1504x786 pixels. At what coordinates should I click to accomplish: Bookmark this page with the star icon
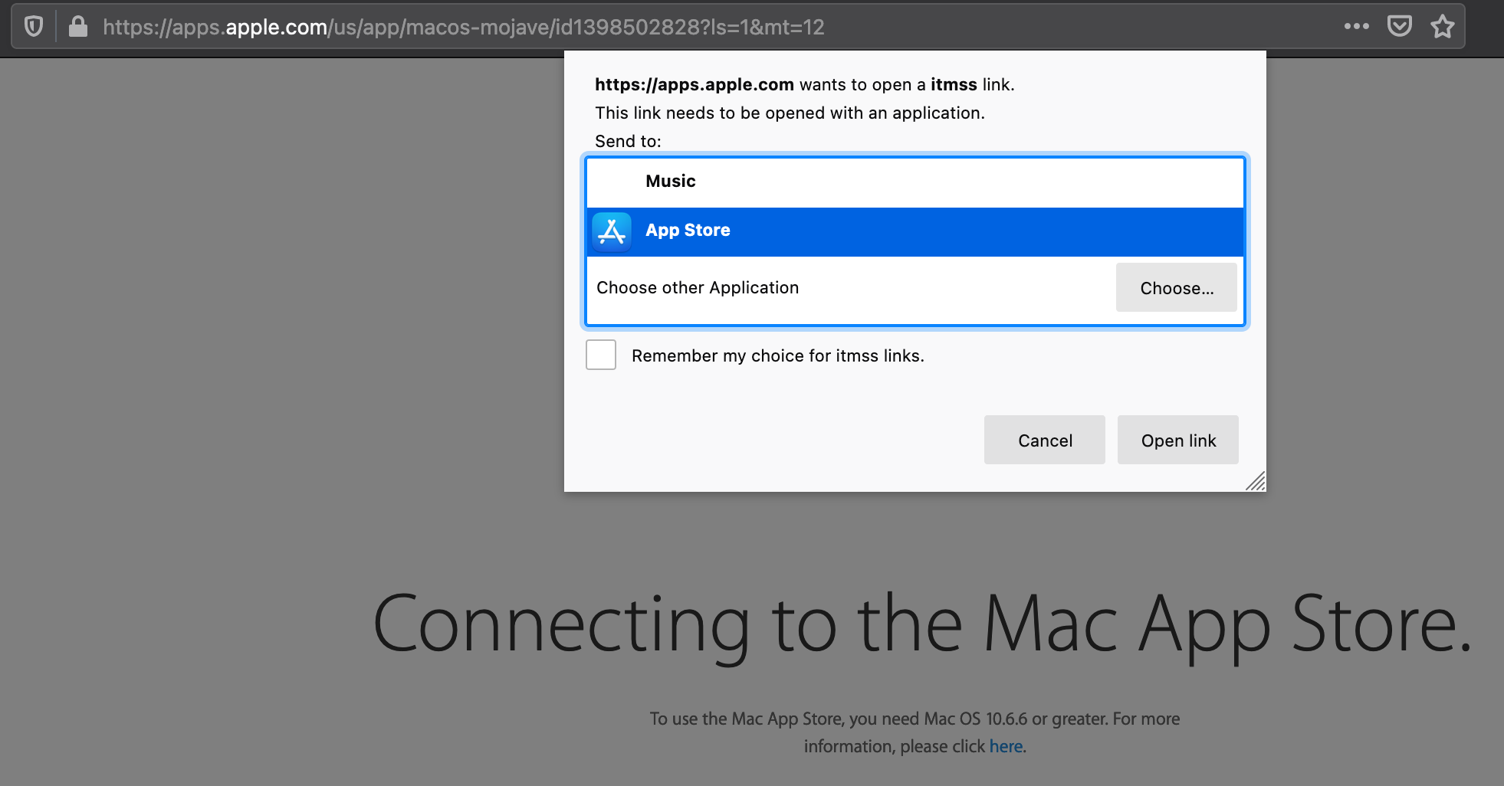(x=1443, y=27)
